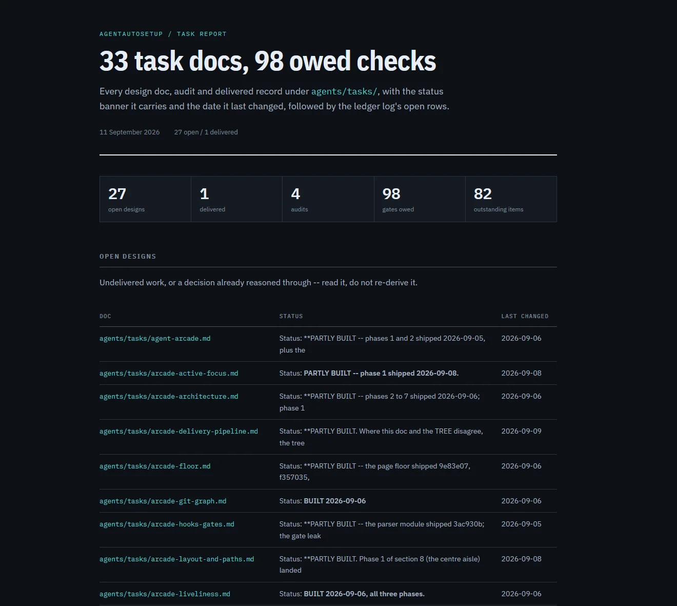Select the 82 outstanding items stat card
Image resolution: width=677 pixels, height=606 pixels.
pos(511,199)
